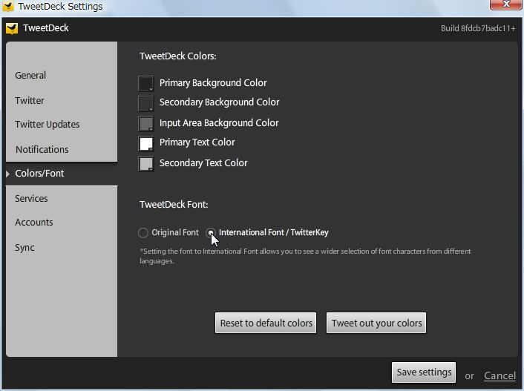Screen dimensions: 524x391
Task: Click the Cancel link
Action: click(x=500, y=375)
